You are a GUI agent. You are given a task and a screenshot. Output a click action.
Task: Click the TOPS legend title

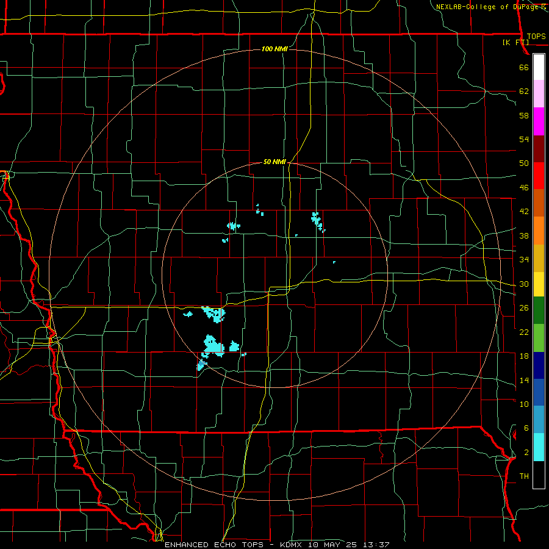(536, 36)
